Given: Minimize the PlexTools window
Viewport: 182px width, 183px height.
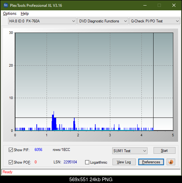Looking at the screenshot, I should [145, 5].
